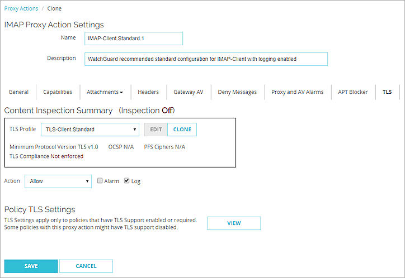This screenshot has width=405, height=278.
Task: Open the Deny Messages tab
Action: pos(237,92)
